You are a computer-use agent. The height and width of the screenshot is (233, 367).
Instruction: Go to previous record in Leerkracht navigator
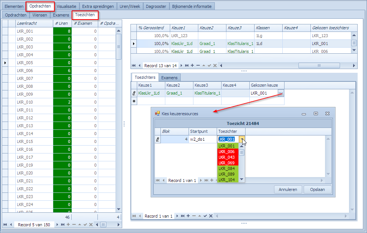[11, 225]
